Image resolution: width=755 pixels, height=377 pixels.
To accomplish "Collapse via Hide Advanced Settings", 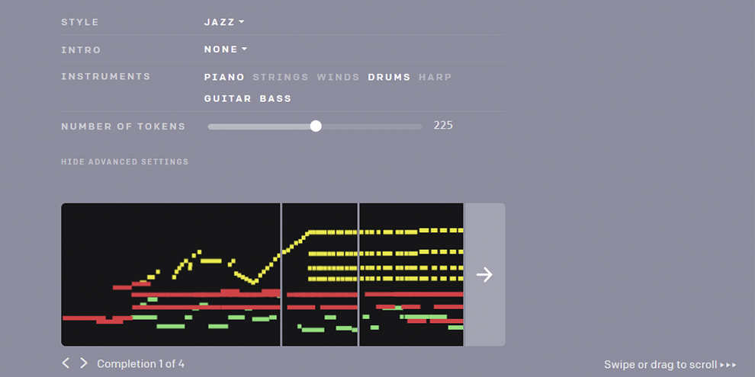I will point(125,162).
